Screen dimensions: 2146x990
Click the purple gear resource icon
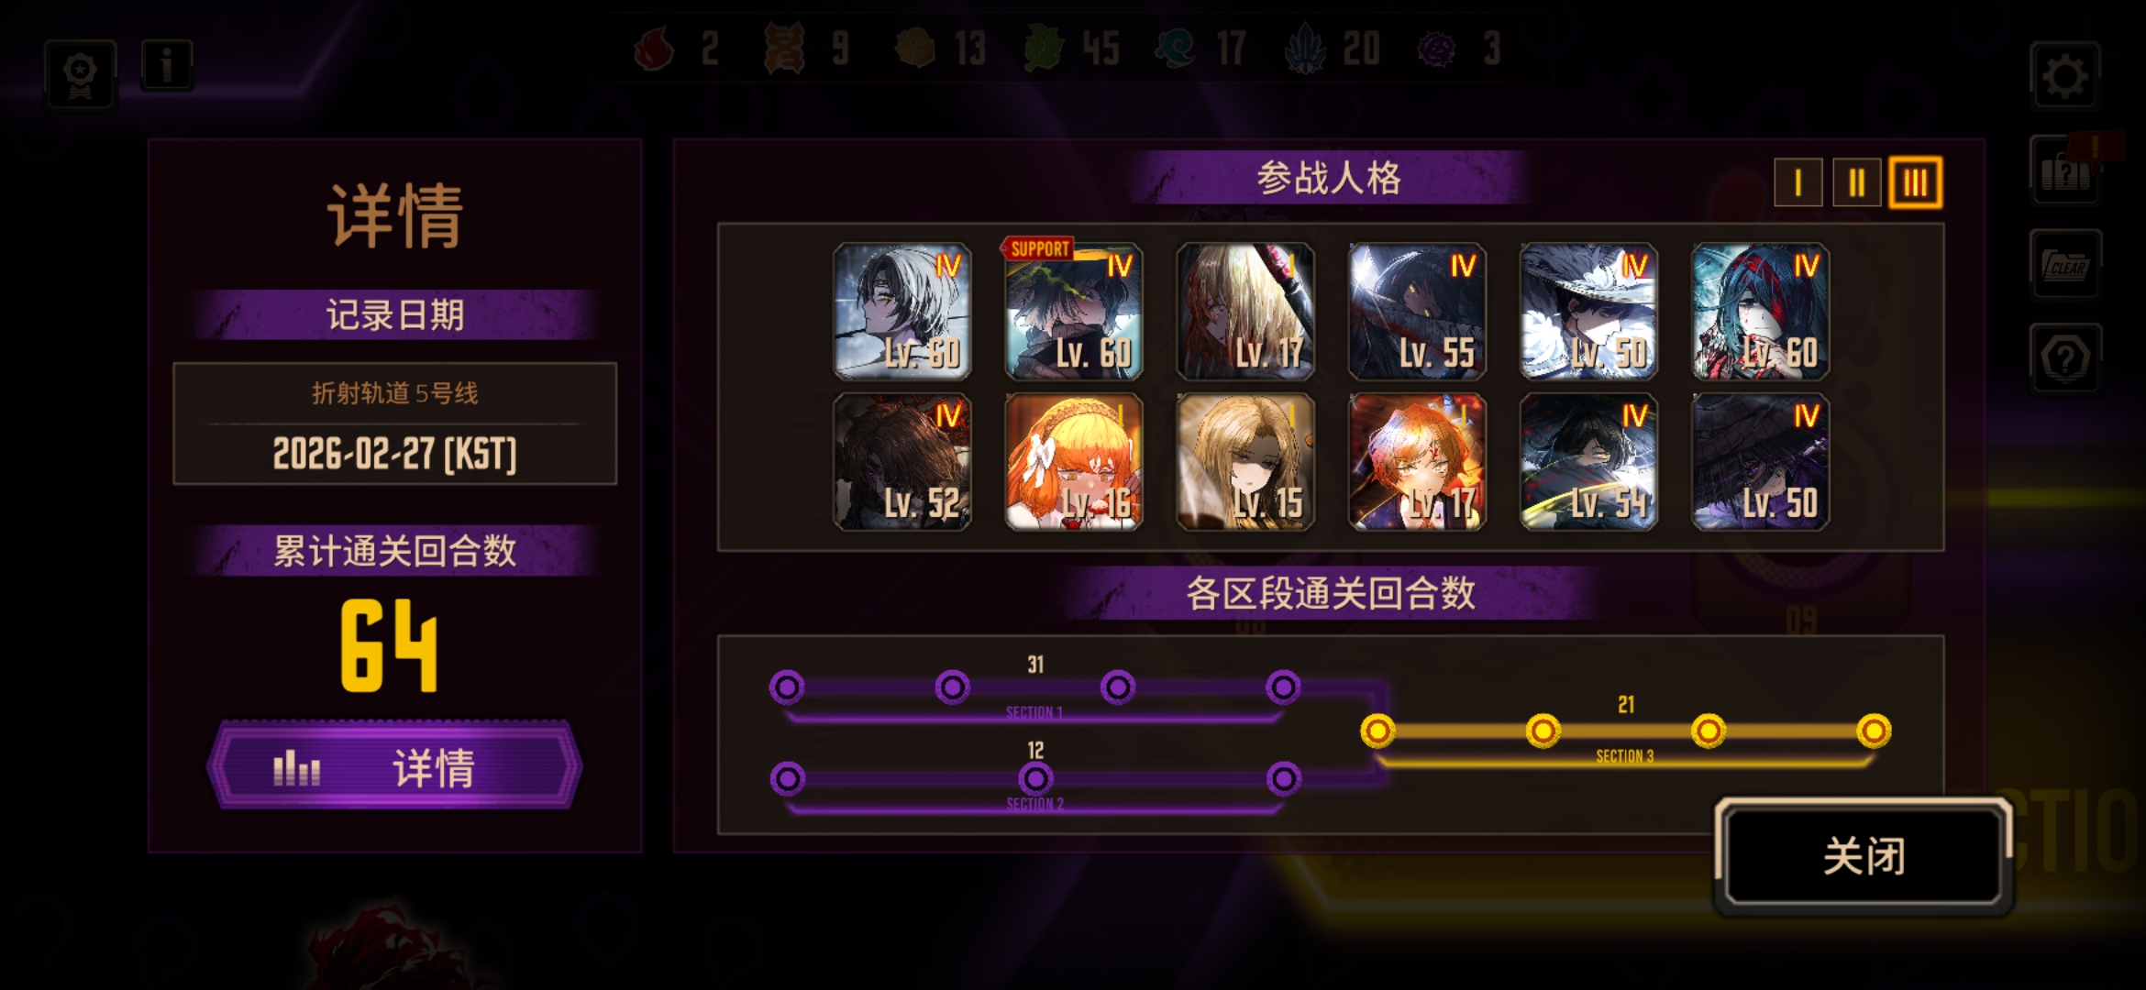[1436, 49]
